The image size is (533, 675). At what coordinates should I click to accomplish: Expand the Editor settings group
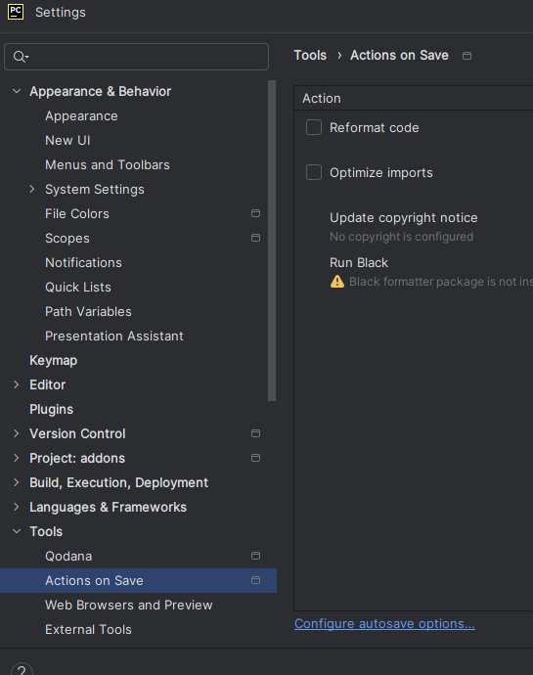tap(17, 384)
